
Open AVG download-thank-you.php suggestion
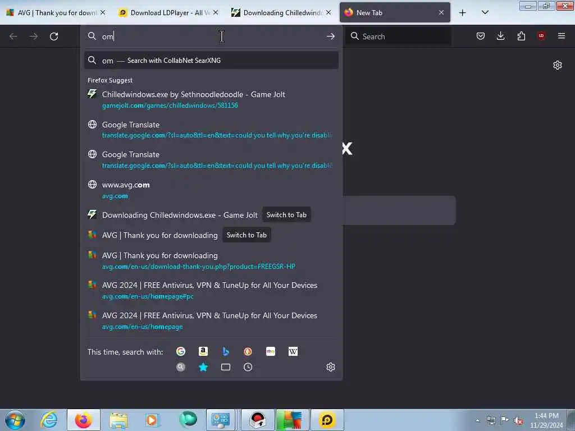(211, 260)
